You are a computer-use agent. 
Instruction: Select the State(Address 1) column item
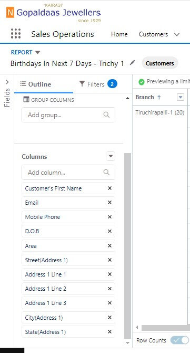(68, 332)
